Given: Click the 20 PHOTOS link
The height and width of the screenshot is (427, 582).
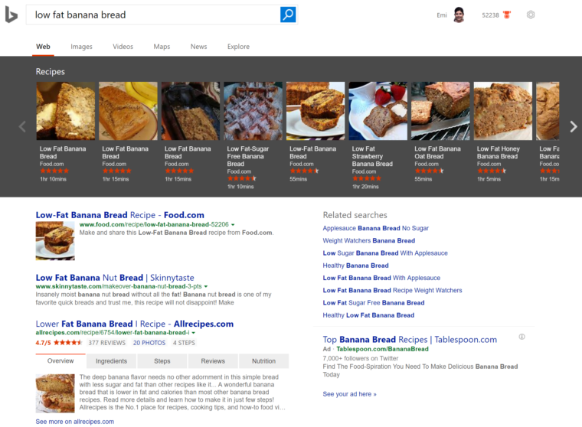Looking at the screenshot, I should pyautogui.click(x=149, y=343).
